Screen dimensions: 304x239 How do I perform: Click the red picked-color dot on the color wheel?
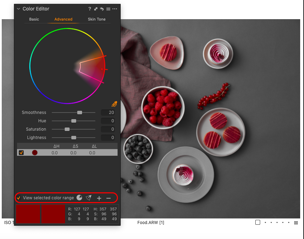coord(102,69)
